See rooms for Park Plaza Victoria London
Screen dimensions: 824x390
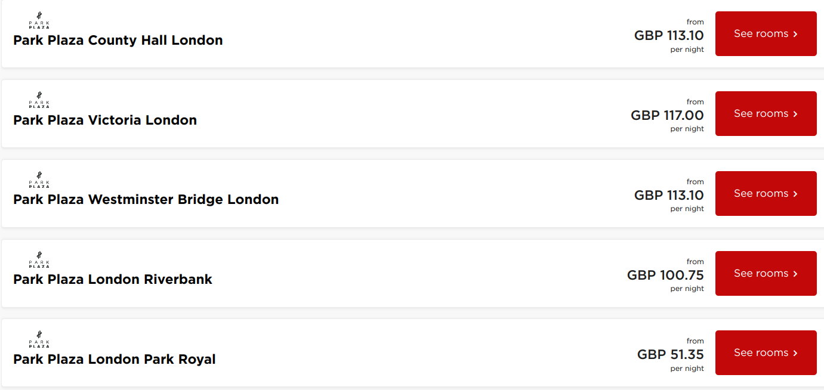click(766, 114)
